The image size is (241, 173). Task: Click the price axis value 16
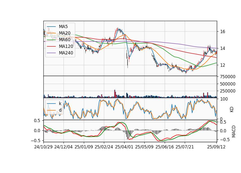(x=223, y=32)
